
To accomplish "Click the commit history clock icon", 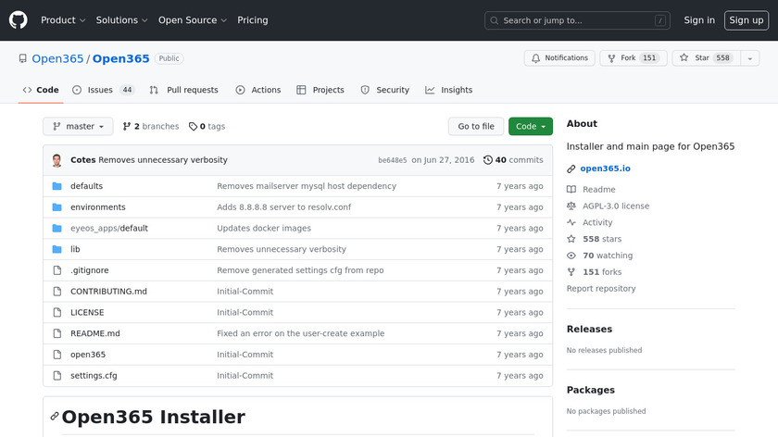I will pos(488,160).
